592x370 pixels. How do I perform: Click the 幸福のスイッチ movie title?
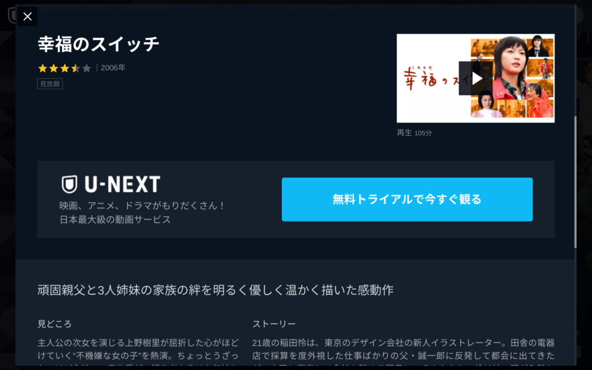coord(98,44)
